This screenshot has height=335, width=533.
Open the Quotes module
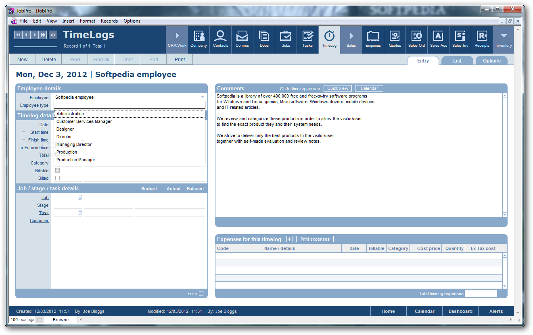tap(395, 40)
